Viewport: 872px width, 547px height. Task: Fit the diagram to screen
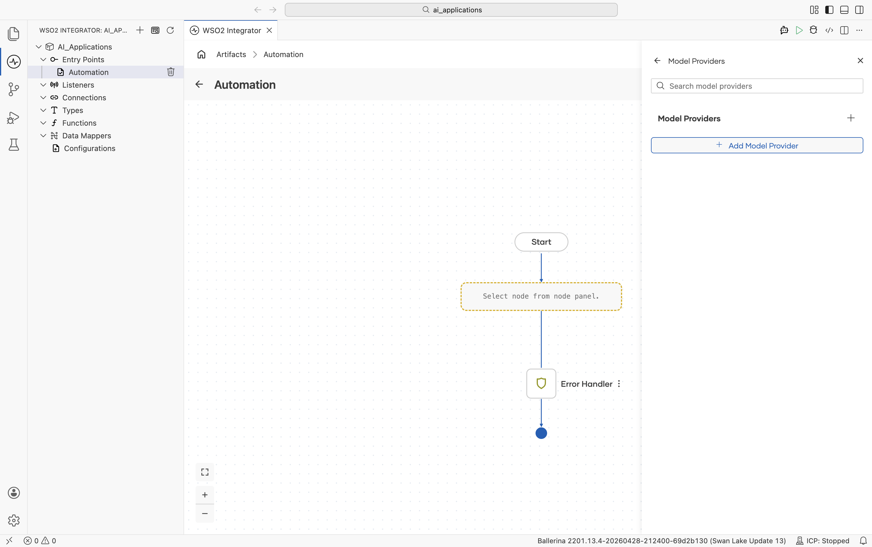point(205,472)
